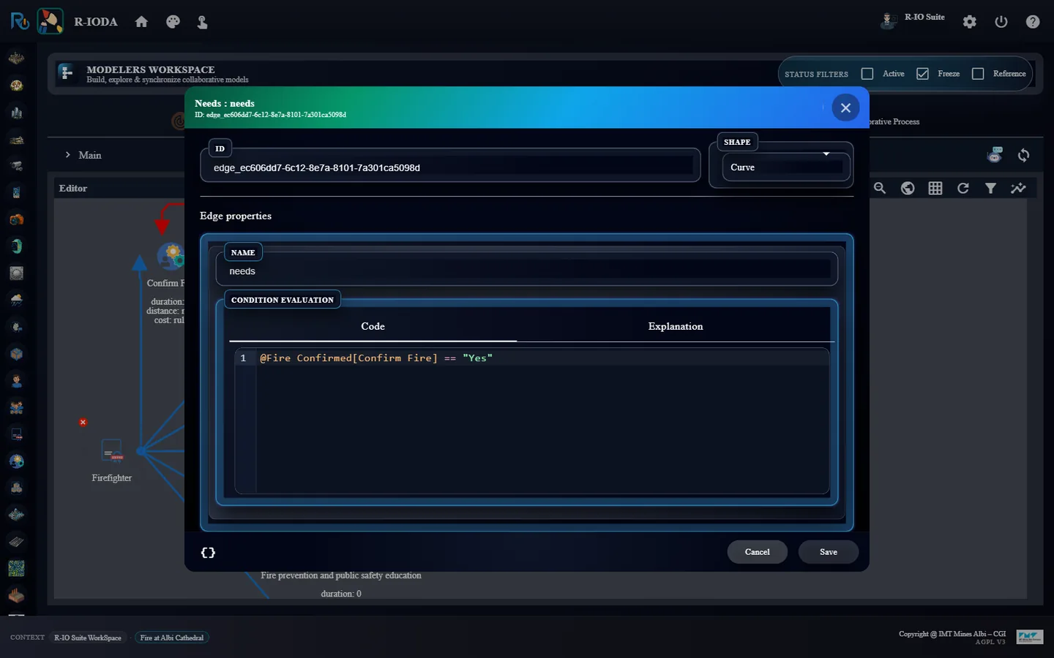Expand the Main section chevron
Screen dimensions: 1054x658
[68, 155]
